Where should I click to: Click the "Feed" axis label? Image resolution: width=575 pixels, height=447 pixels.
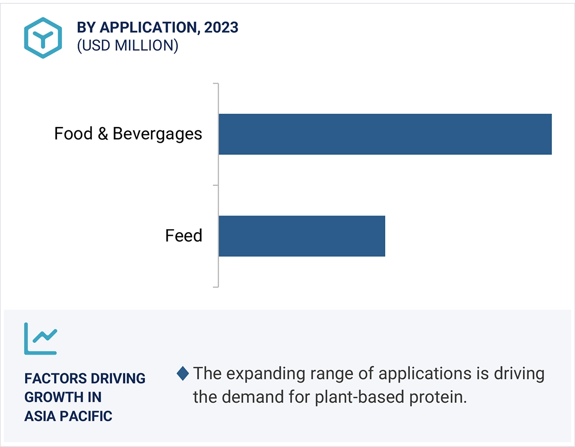pyautogui.click(x=183, y=236)
